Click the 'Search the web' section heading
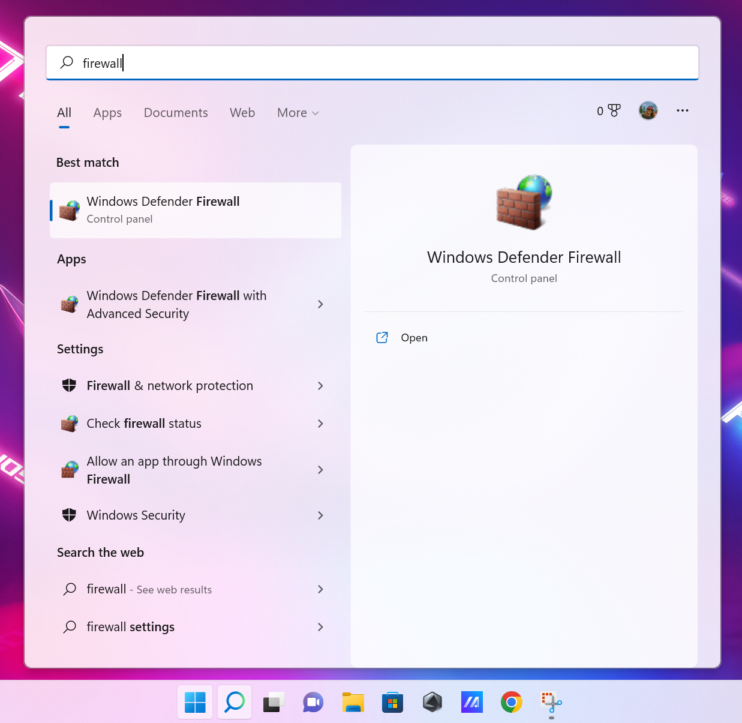This screenshot has height=723, width=742. (100, 553)
